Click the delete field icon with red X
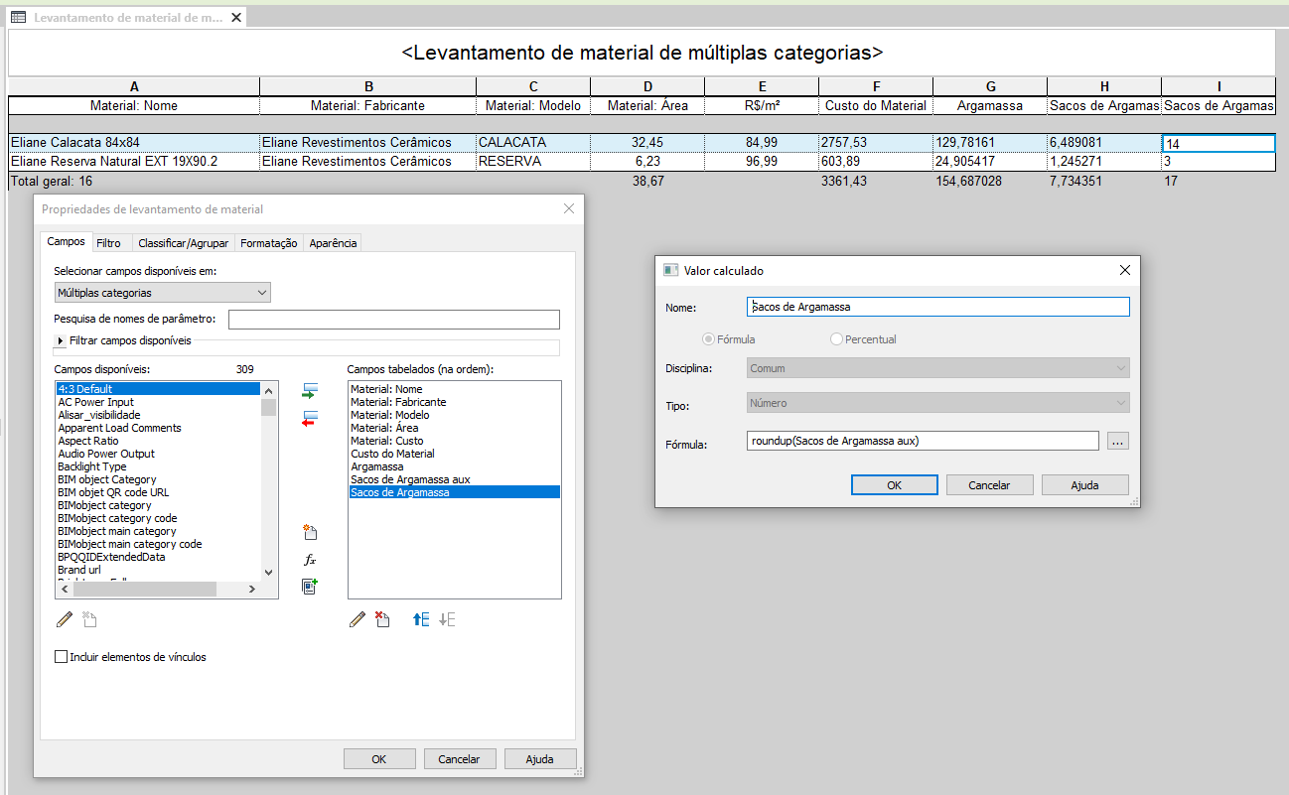The image size is (1289, 795). point(384,619)
